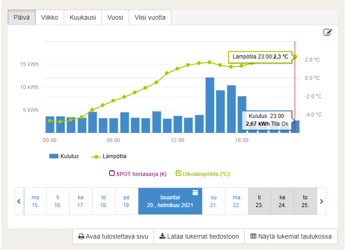
Task: Open calendar icon on selected date
Action: (195, 192)
